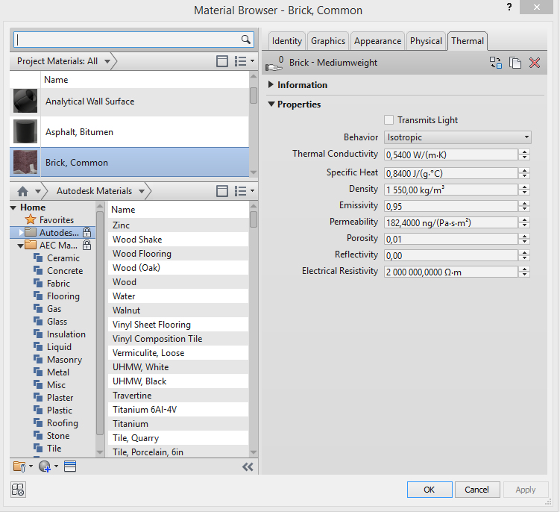
Task: Select the Brick, Common thumbnail
Action: [25, 162]
